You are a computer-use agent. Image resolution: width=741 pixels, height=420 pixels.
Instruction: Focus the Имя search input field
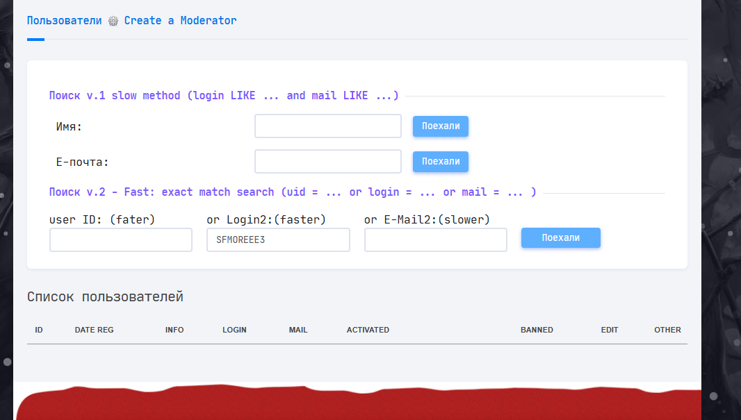(328, 126)
